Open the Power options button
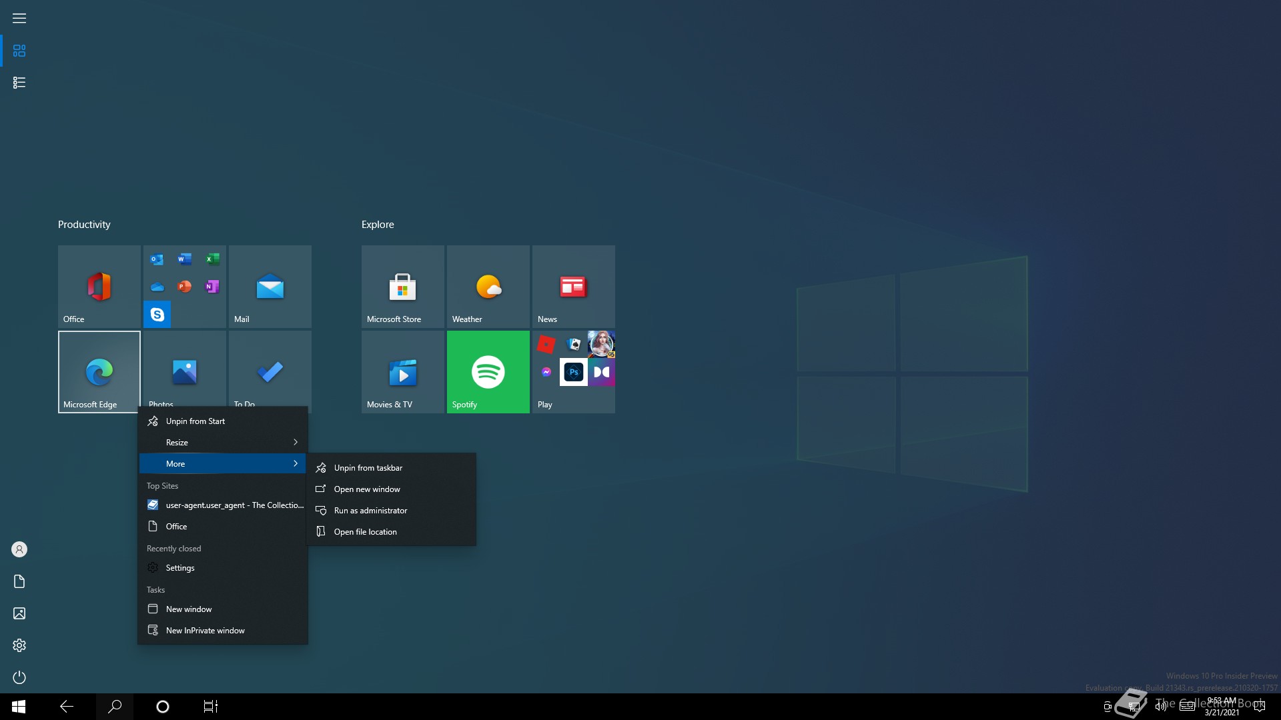 point(19,677)
